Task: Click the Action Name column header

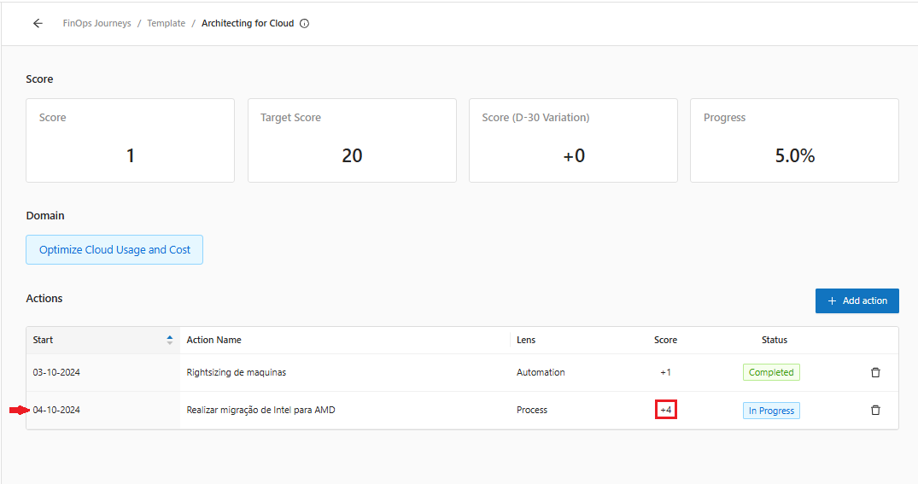Action: coord(214,340)
